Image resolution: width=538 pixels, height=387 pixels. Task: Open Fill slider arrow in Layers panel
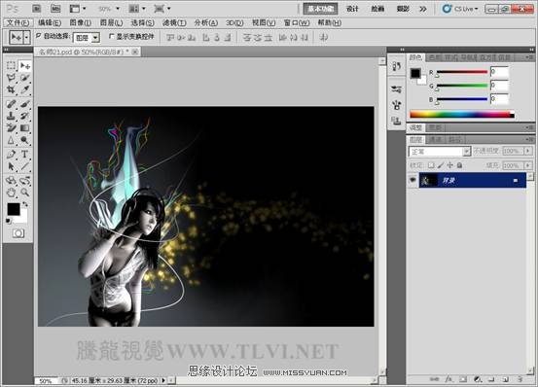coord(528,165)
